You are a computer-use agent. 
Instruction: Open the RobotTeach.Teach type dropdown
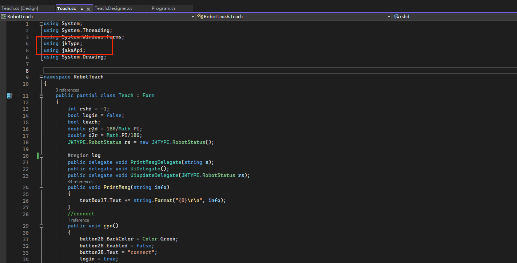click(389, 17)
